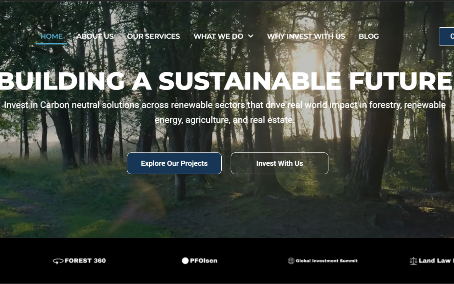The height and width of the screenshot is (284, 454).
Task: Navigate to OUR SERVICES
Action: [x=154, y=36]
